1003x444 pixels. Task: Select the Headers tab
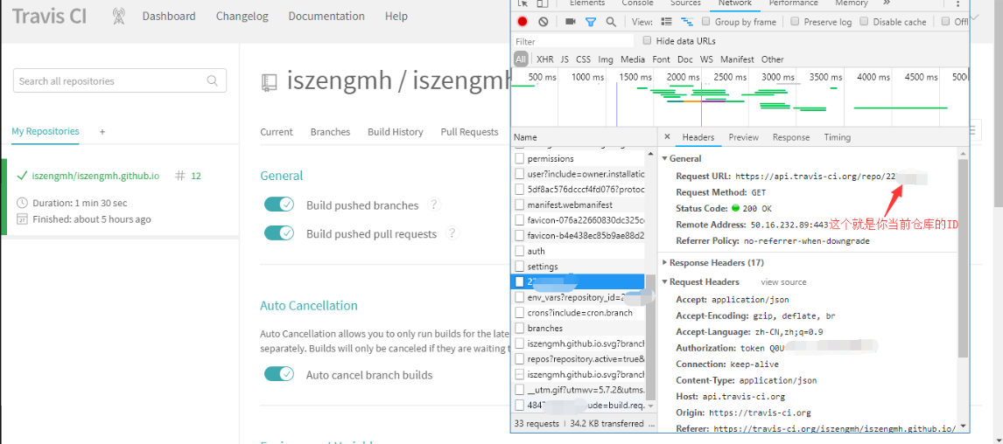pos(698,137)
